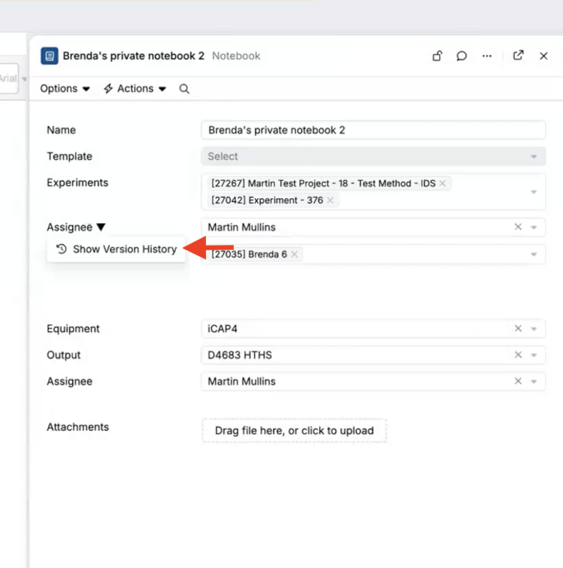Click the Name input field
The height and width of the screenshot is (568, 563).
(x=373, y=130)
